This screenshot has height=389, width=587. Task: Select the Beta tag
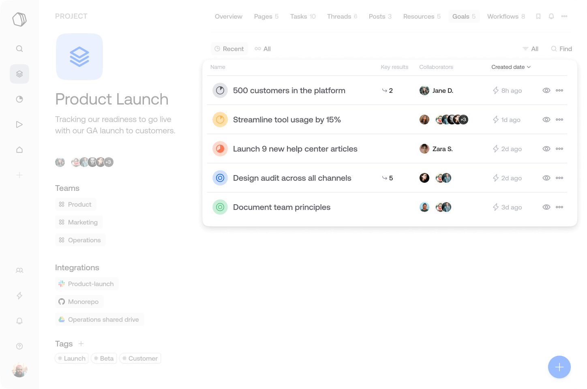tap(104, 358)
